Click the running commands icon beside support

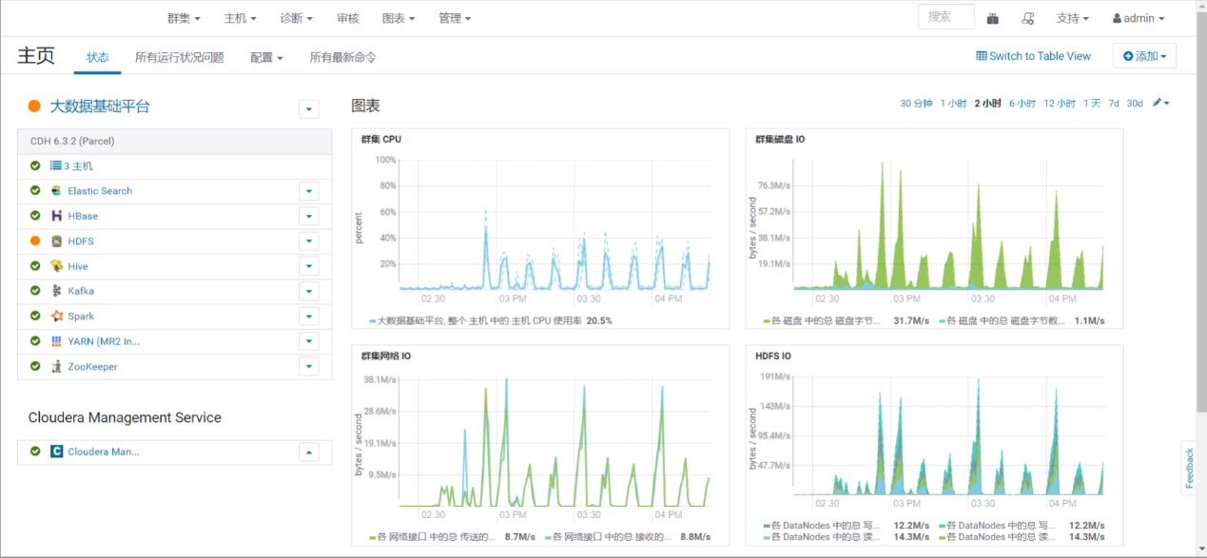(1027, 18)
